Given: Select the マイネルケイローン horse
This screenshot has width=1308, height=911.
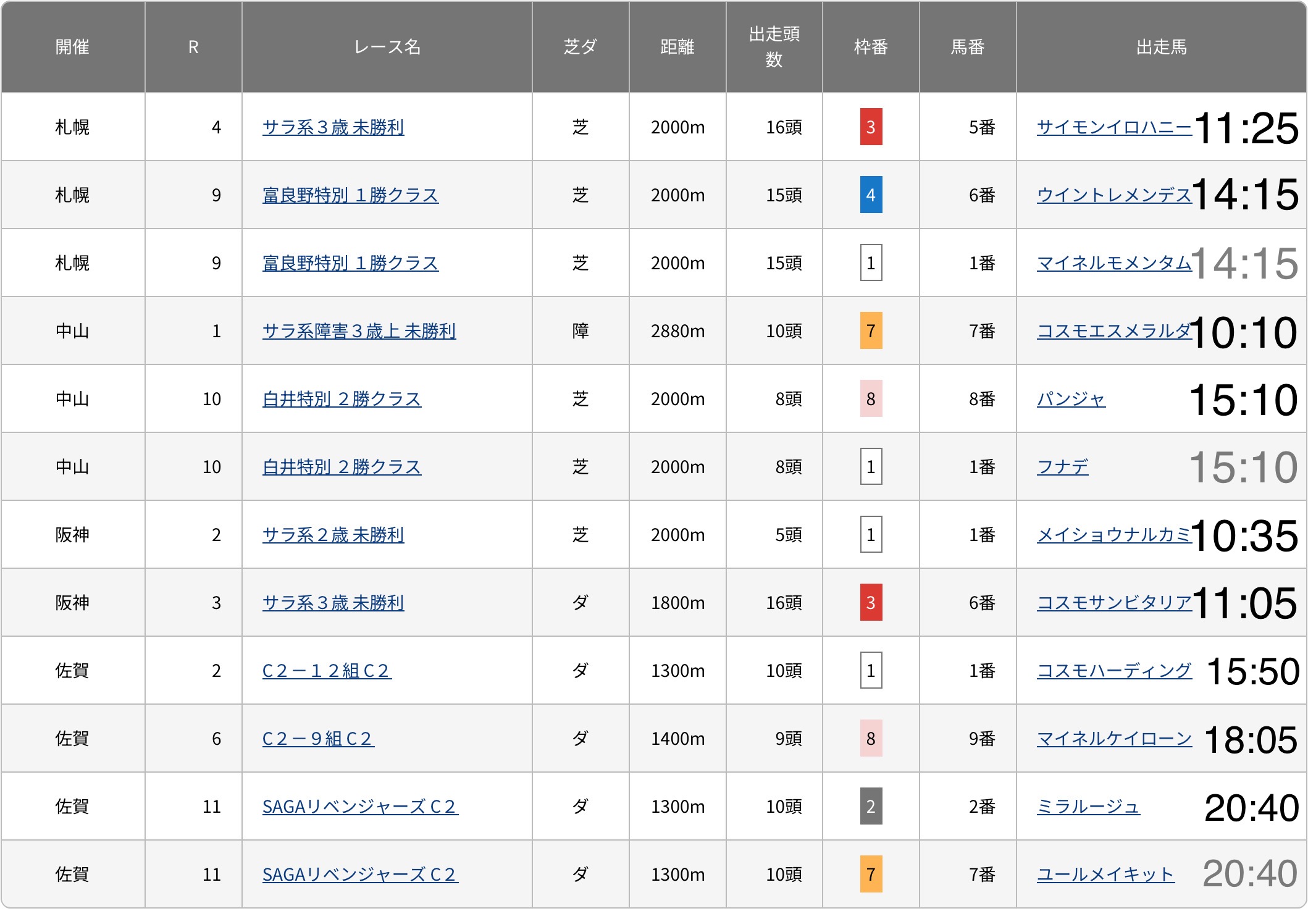Looking at the screenshot, I should (x=1113, y=739).
